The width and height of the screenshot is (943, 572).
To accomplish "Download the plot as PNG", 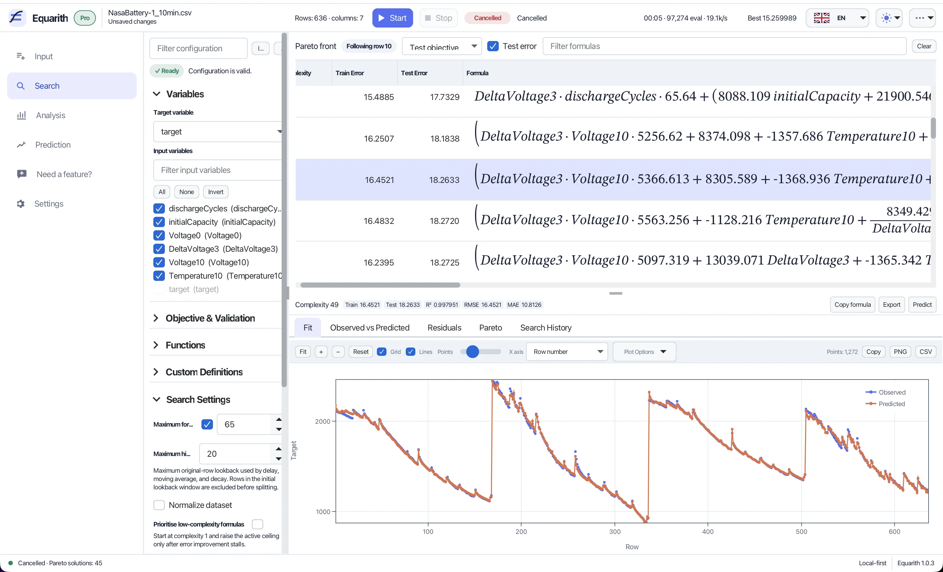I will coord(900,352).
